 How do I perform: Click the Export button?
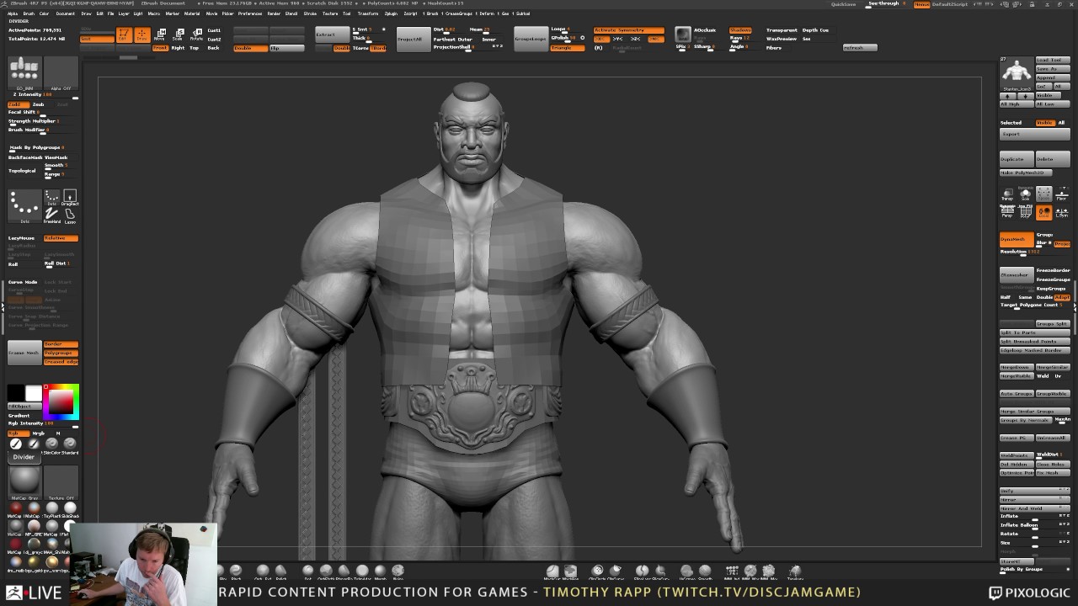1035,134
